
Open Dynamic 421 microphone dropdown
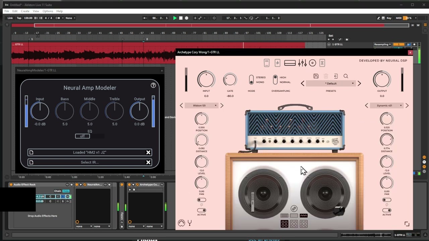(x=386, y=105)
